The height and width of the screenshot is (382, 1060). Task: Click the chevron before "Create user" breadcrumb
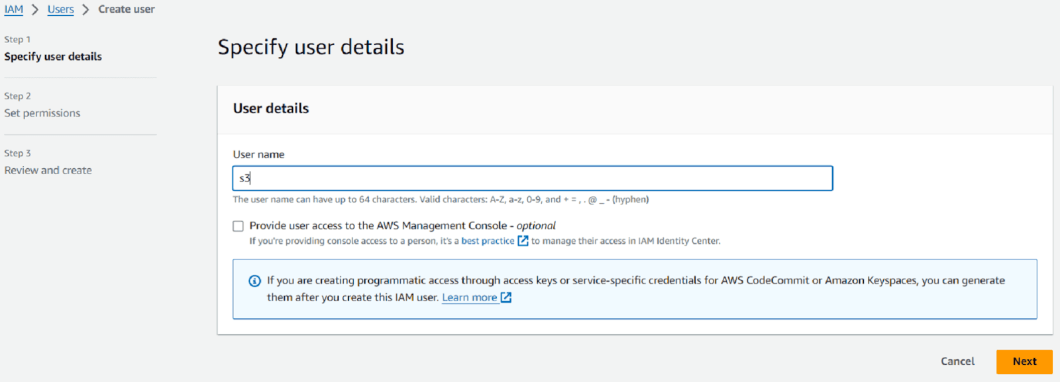tap(85, 9)
